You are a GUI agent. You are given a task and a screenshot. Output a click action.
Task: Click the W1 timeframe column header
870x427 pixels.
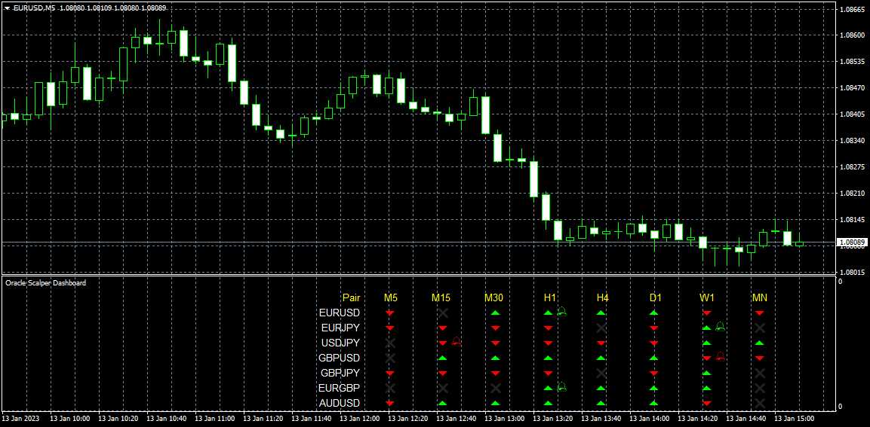pyautogui.click(x=707, y=298)
